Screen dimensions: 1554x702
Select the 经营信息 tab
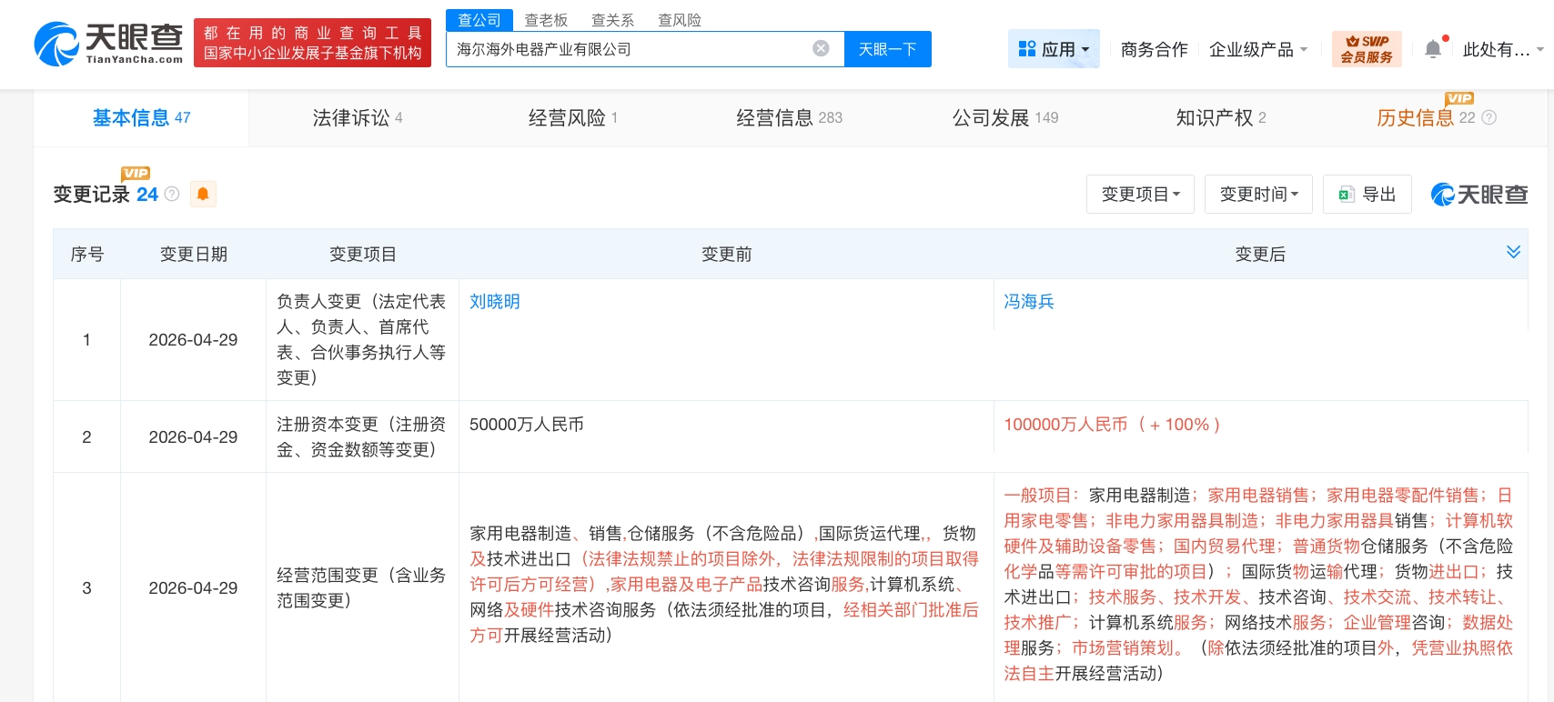[789, 118]
